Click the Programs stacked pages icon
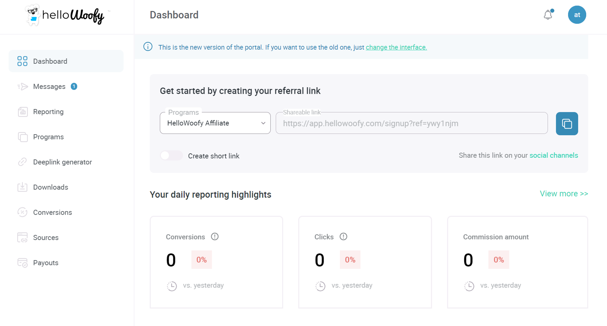607x326 pixels. (22, 137)
